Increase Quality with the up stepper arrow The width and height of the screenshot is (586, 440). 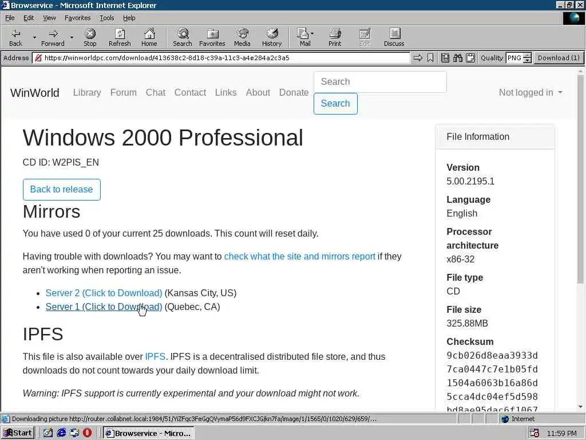(x=527, y=56)
